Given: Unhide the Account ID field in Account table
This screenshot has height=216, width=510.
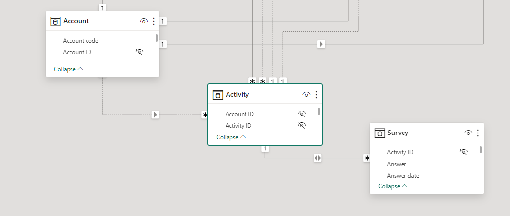Looking at the screenshot, I should click(x=140, y=52).
